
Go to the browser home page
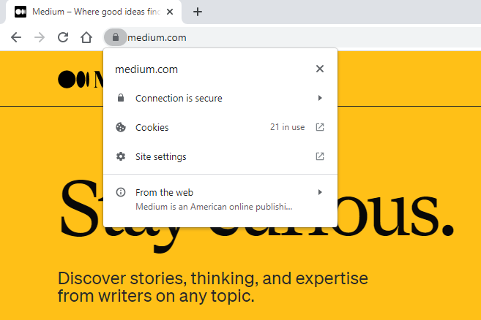tap(86, 37)
